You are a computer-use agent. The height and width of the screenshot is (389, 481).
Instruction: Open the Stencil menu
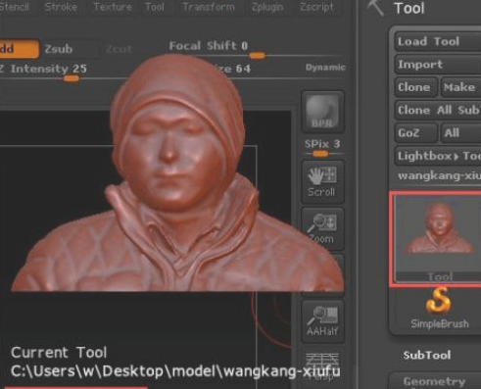(x=14, y=7)
